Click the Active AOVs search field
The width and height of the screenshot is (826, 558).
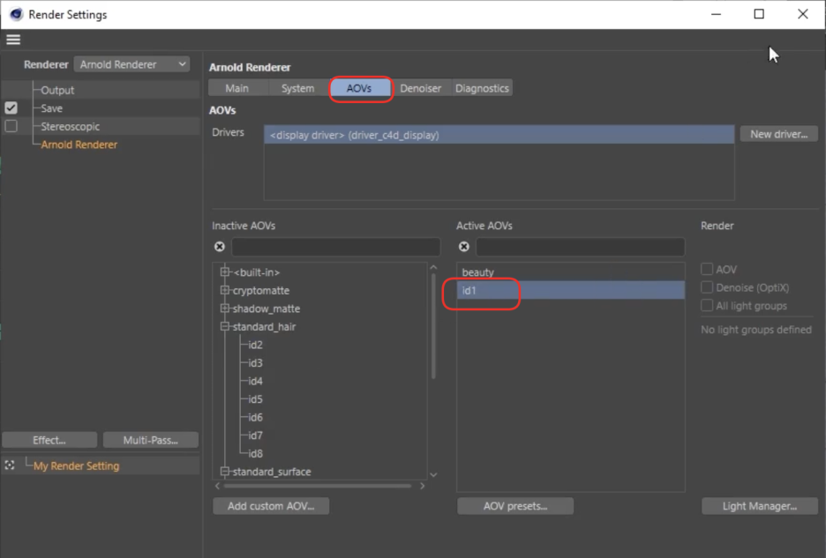coord(580,246)
